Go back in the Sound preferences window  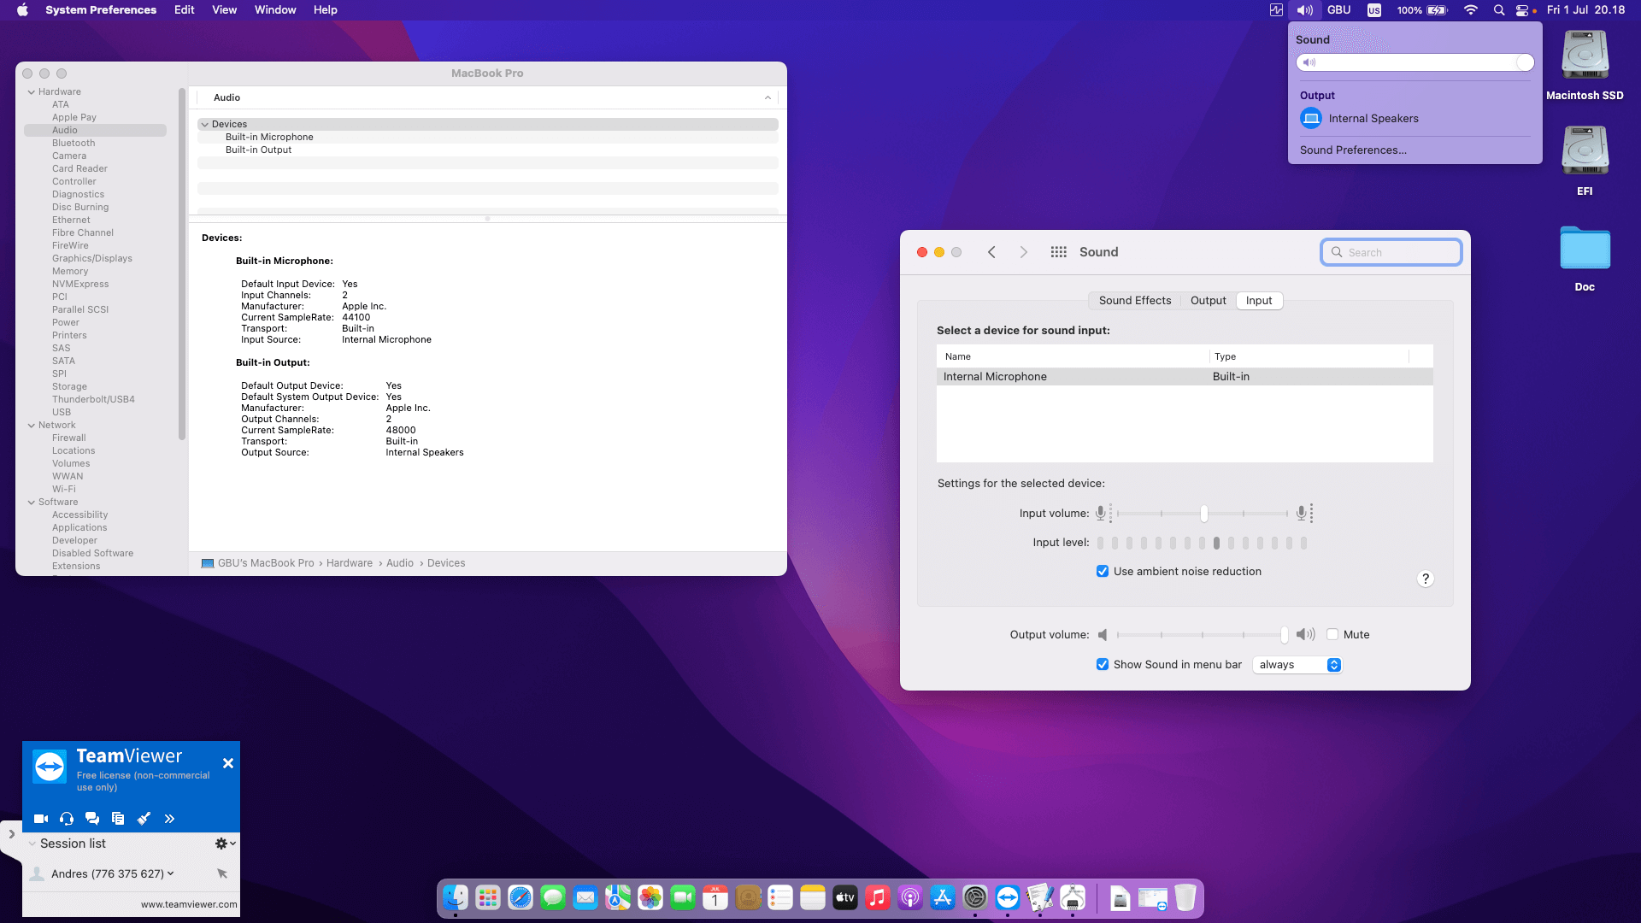click(x=991, y=252)
